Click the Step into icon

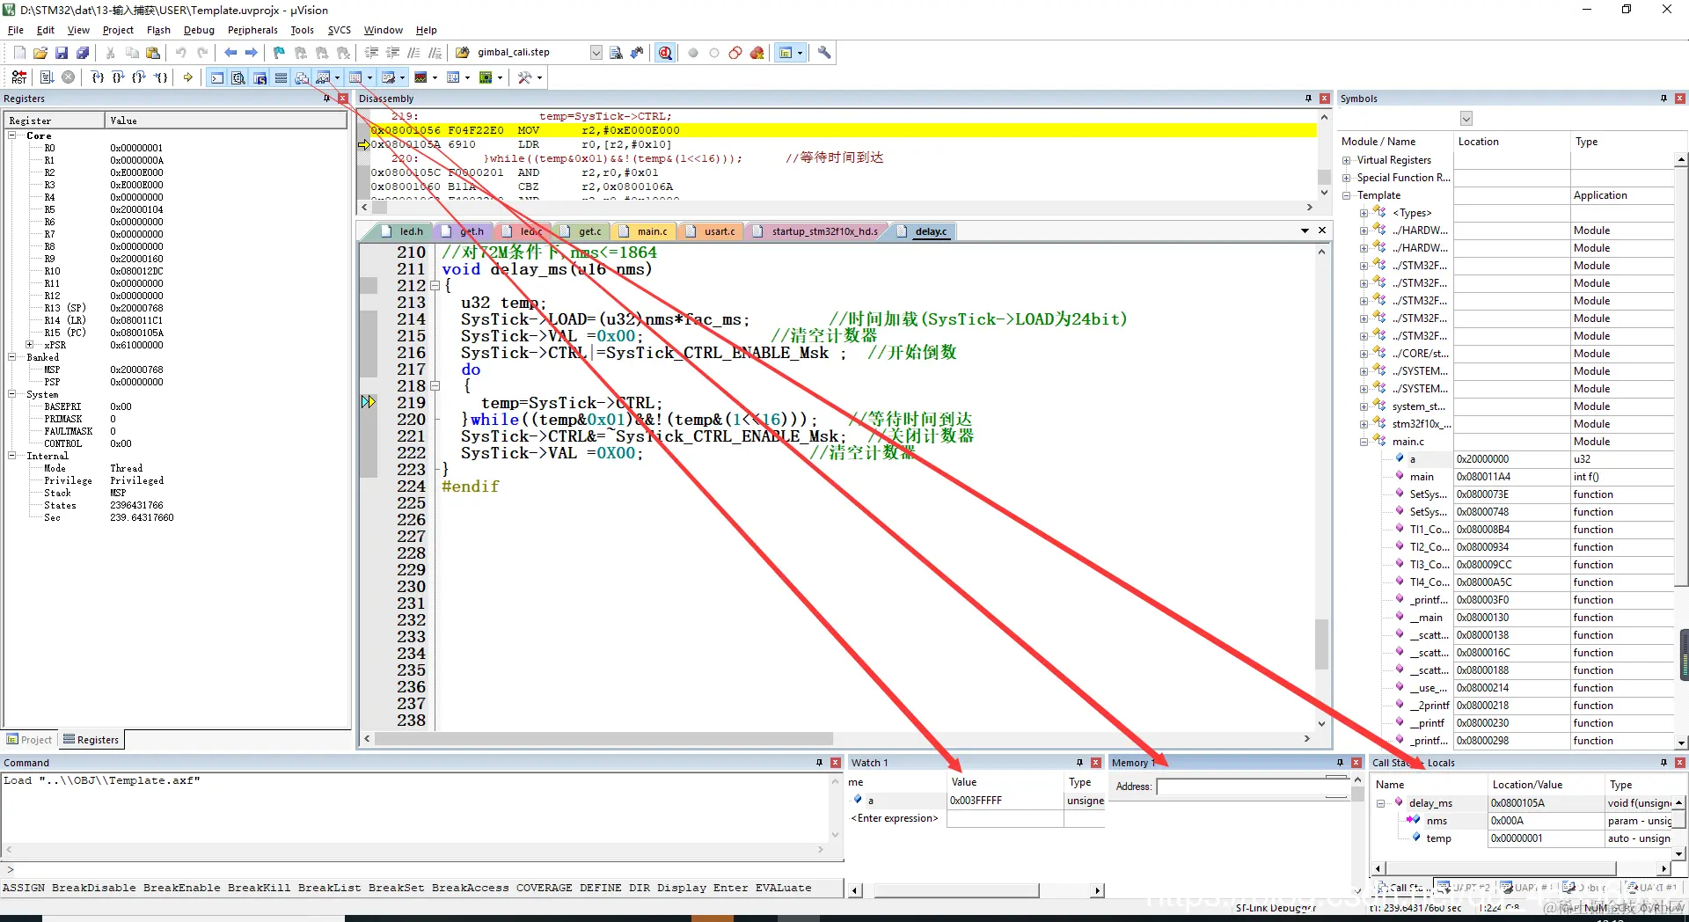[x=98, y=77]
